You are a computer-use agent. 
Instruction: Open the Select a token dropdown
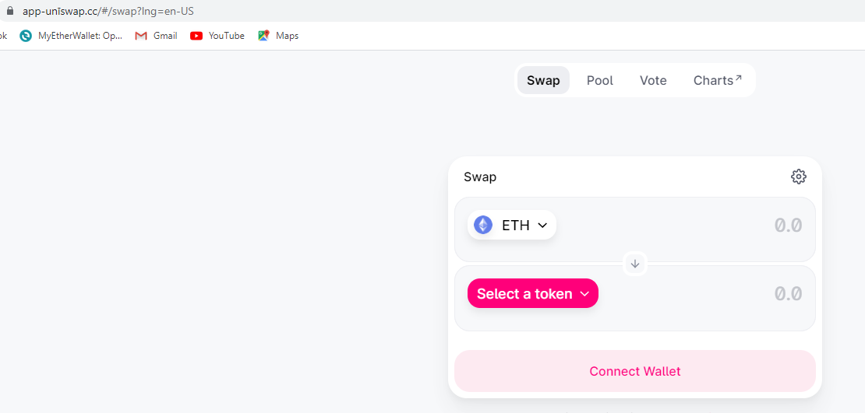point(533,293)
